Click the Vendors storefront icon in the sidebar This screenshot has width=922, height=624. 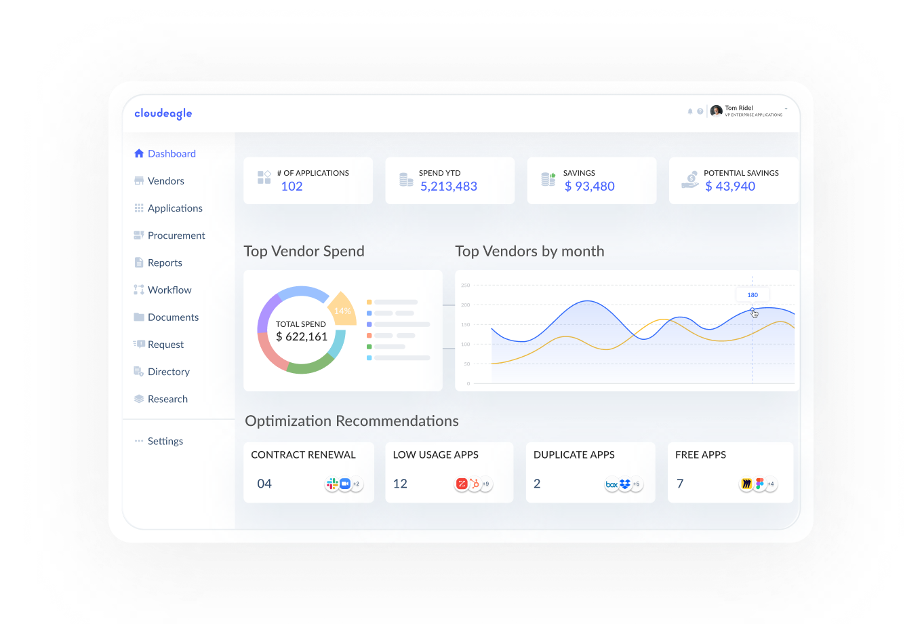[x=139, y=181]
